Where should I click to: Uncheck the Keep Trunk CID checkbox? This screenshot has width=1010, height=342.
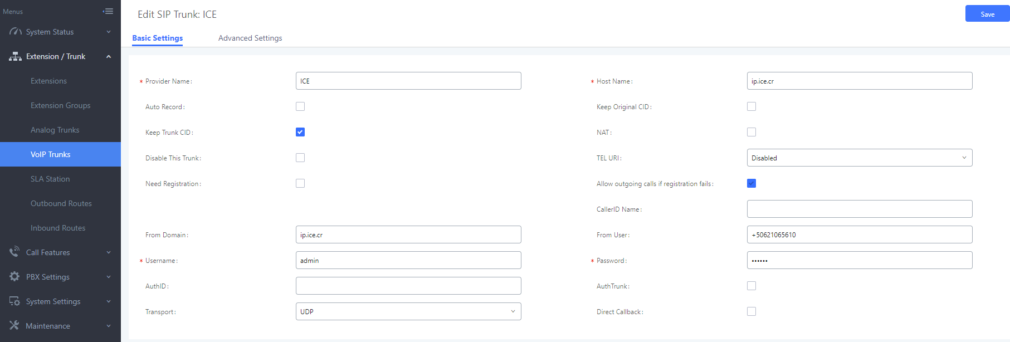tap(300, 132)
